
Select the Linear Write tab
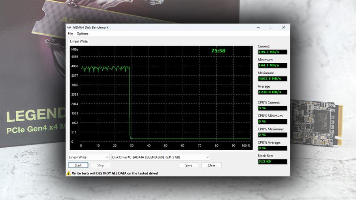tap(79, 41)
